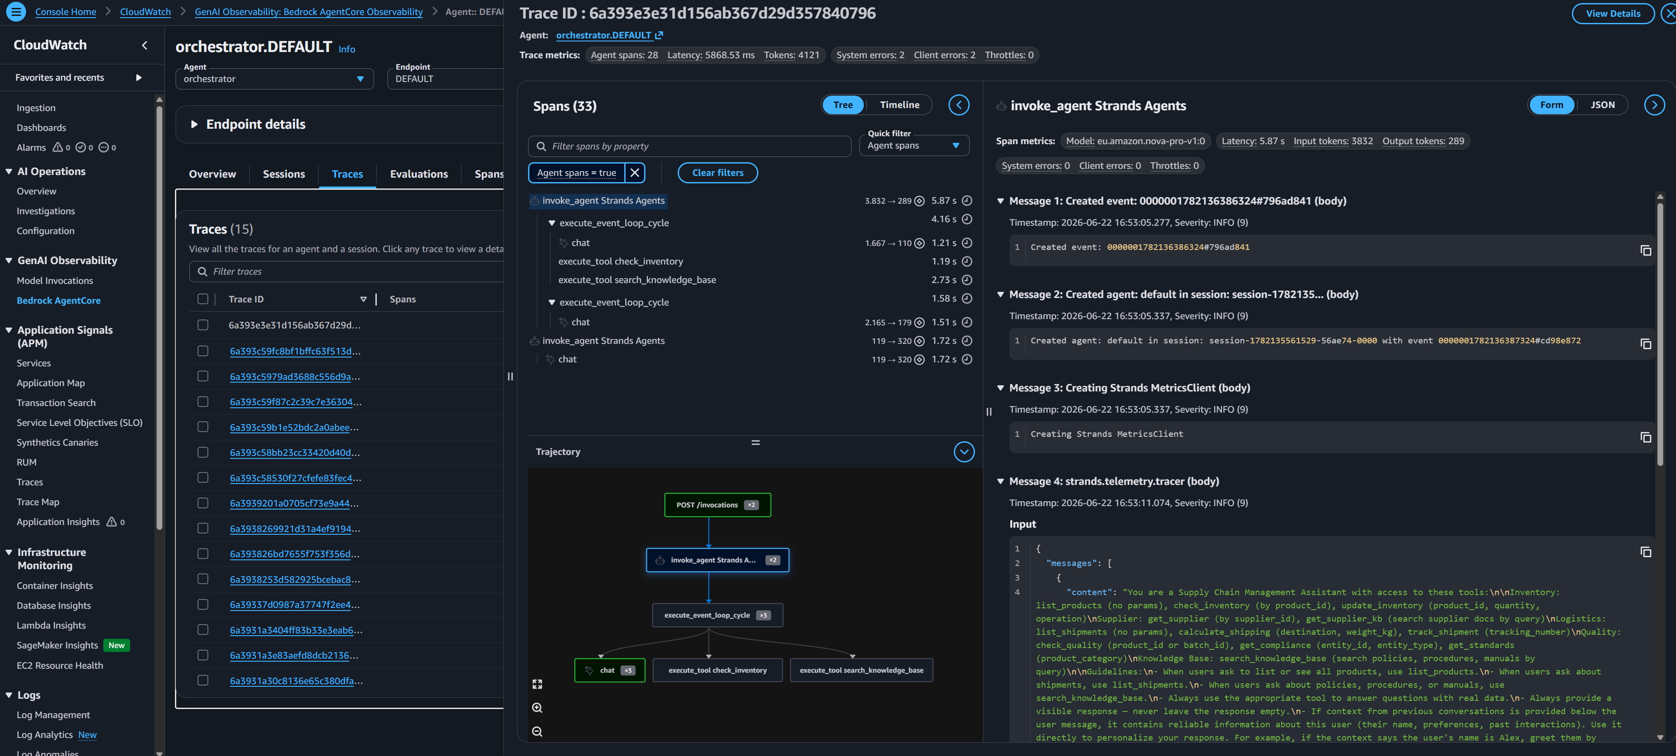
Task: Switch span detail view to Form
Action: pyautogui.click(x=1551, y=104)
